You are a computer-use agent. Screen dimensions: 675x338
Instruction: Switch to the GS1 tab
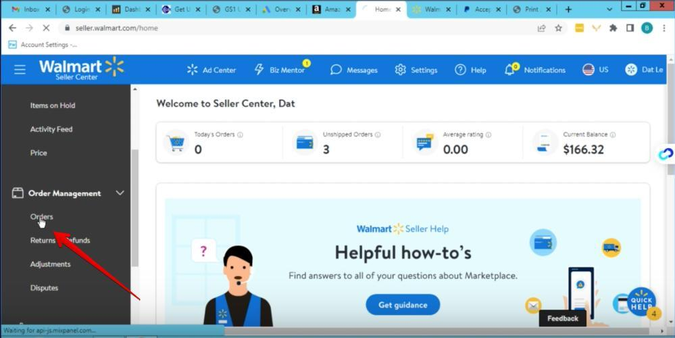tap(232, 9)
